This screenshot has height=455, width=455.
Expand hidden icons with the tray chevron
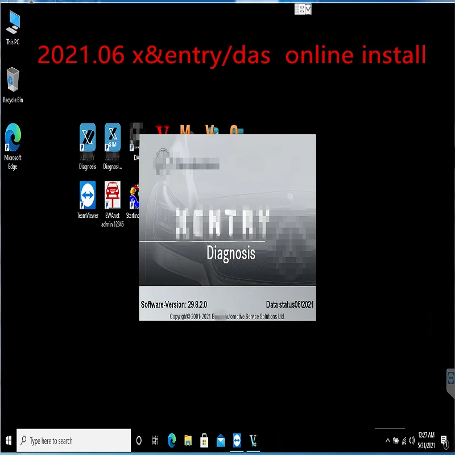click(x=387, y=440)
